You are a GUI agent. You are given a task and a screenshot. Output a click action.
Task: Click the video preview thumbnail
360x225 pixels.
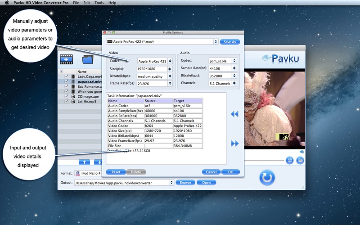click(274, 108)
